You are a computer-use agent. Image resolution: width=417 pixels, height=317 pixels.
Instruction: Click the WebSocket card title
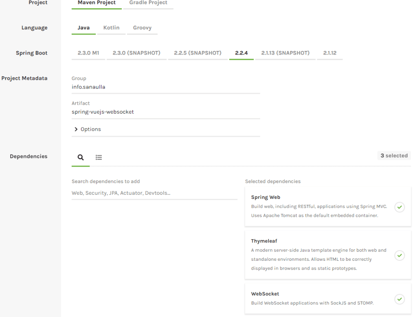265,294
